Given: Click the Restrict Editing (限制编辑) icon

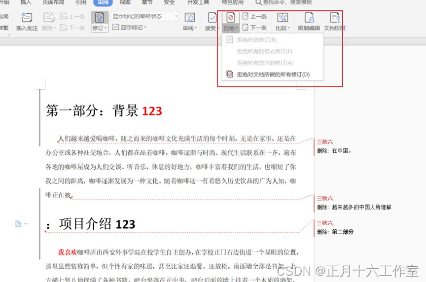Looking at the screenshot, I should [x=309, y=18].
